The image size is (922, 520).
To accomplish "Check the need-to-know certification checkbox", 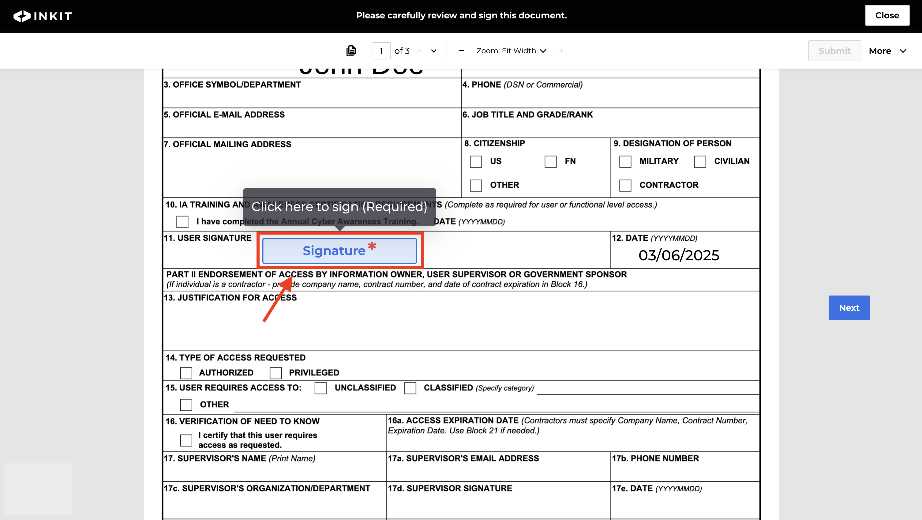I will click(186, 440).
